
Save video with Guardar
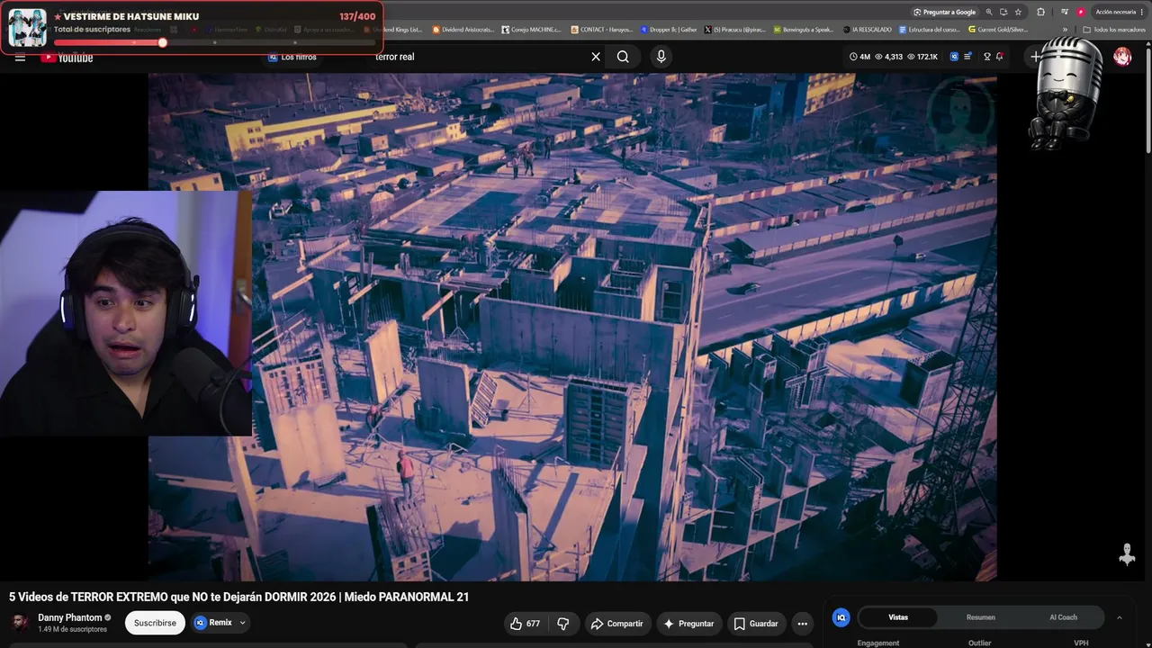[x=756, y=624]
